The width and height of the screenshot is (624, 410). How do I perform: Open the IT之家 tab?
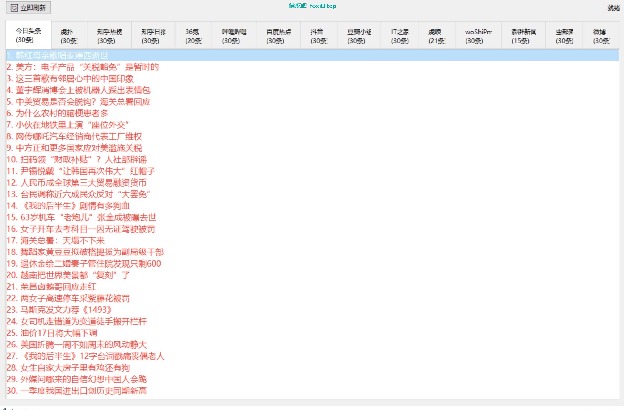pos(399,36)
